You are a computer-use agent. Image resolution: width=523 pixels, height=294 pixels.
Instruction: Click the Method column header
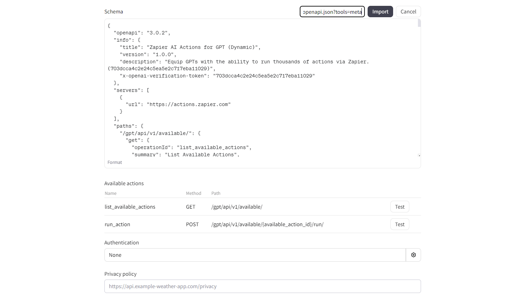coord(194,193)
